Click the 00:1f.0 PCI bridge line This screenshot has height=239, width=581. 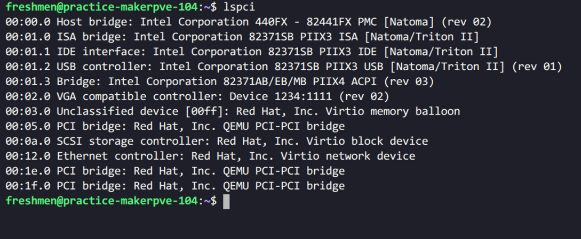click(175, 186)
